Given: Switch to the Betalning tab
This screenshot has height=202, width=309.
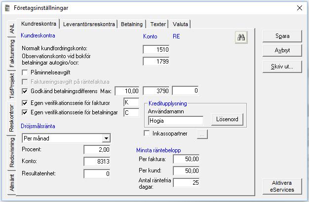Looking at the screenshot, I should coord(132,24).
